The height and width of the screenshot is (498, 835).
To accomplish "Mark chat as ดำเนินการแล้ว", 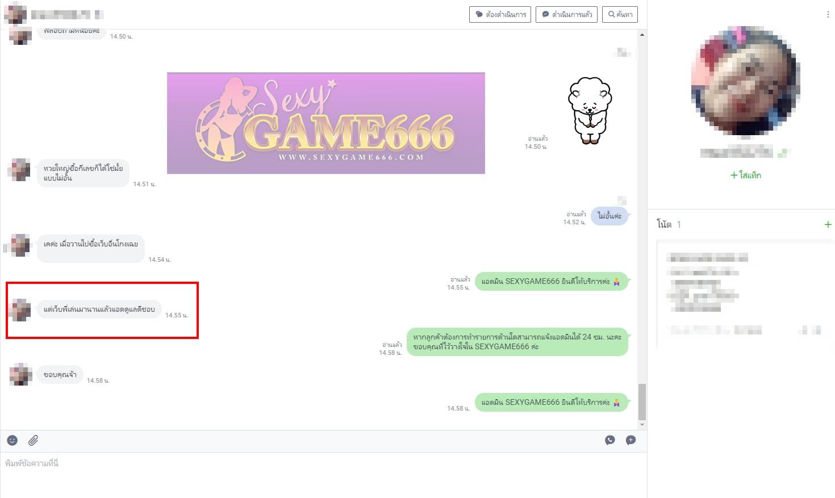I will coord(566,15).
